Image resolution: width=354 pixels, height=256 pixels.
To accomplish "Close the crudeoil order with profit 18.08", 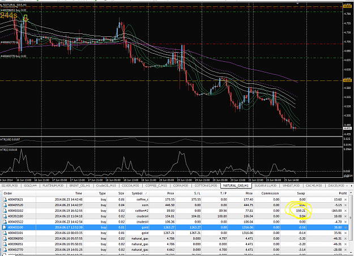I will click(x=346, y=216).
